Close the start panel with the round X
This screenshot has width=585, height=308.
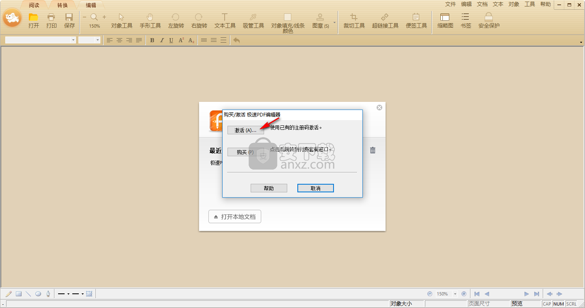pyautogui.click(x=379, y=108)
